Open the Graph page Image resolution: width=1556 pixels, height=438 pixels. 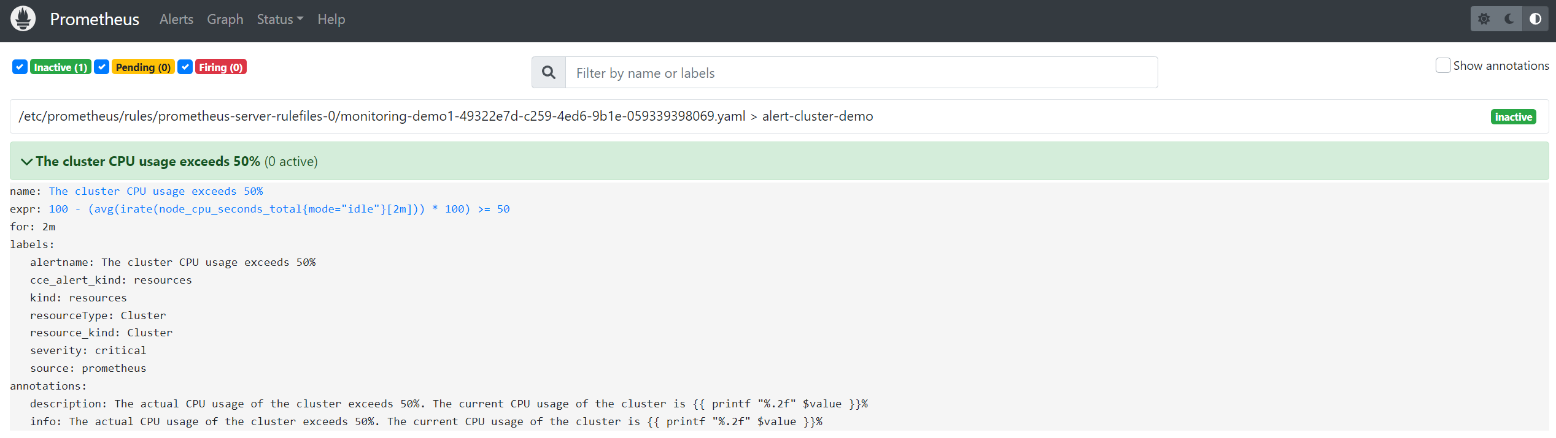(225, 20)
